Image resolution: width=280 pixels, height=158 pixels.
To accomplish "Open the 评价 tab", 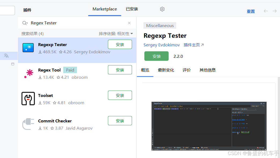I will [x=187, y=70].
